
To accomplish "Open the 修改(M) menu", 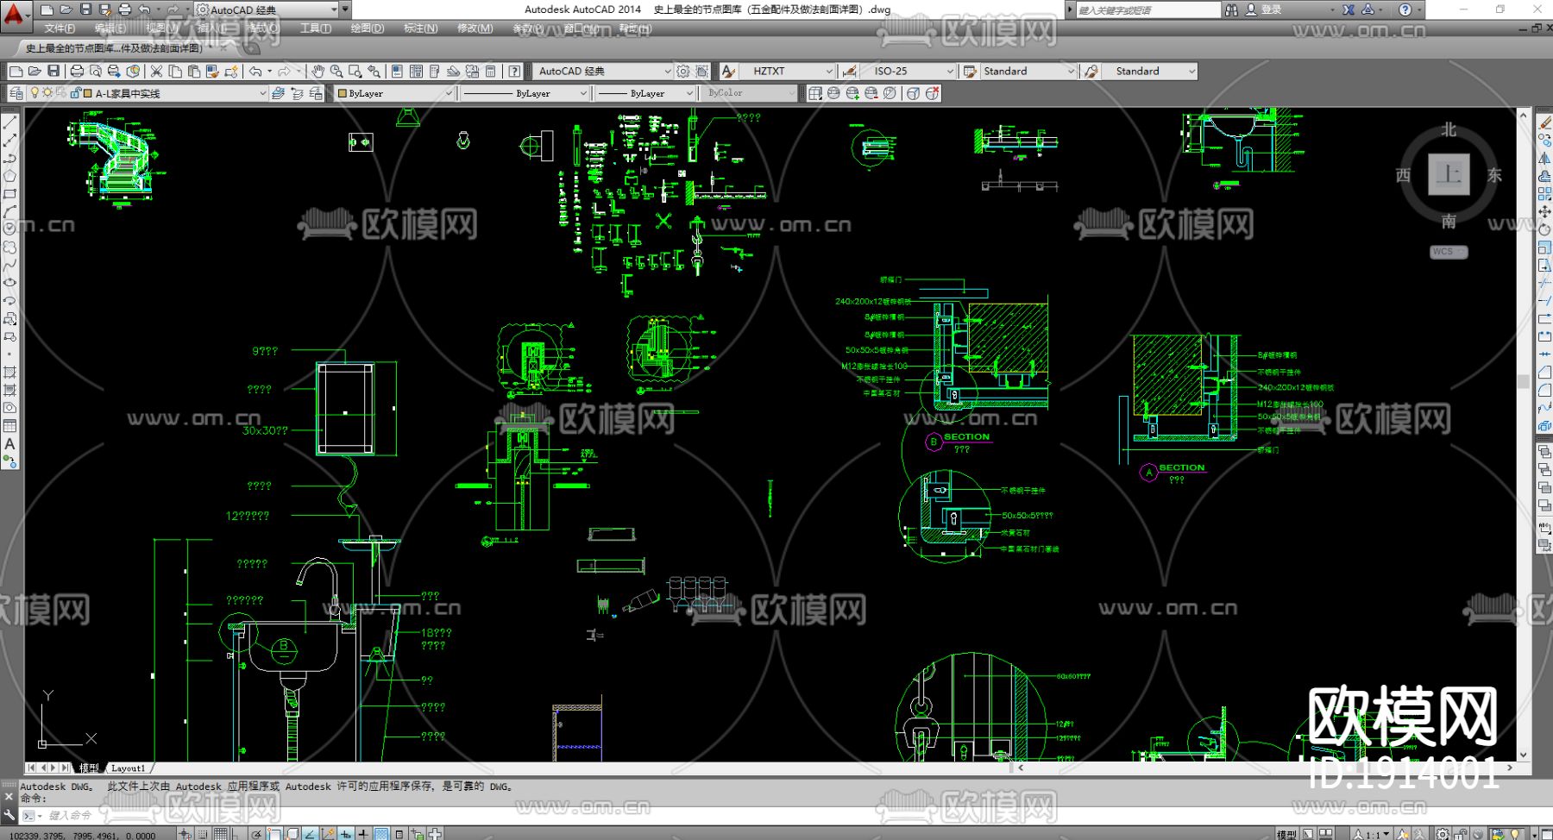I will [x=475, y=28].
